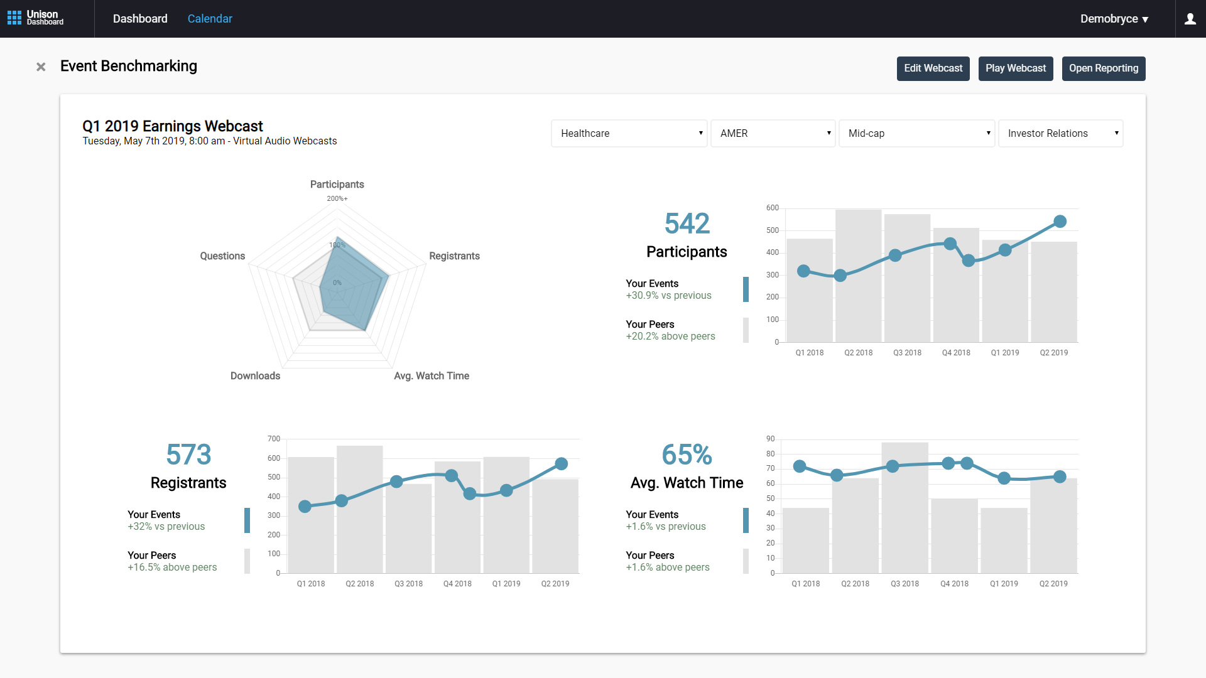Open the user profile icon
1206x678 pixels.
click(1190, 19)
